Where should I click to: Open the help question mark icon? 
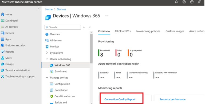[192, 2]
